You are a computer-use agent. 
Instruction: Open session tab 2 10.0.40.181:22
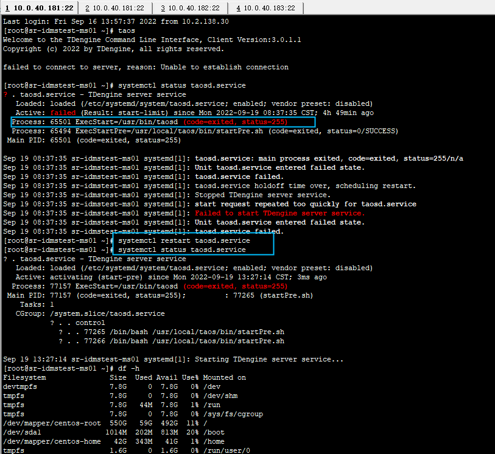(115, 8)
